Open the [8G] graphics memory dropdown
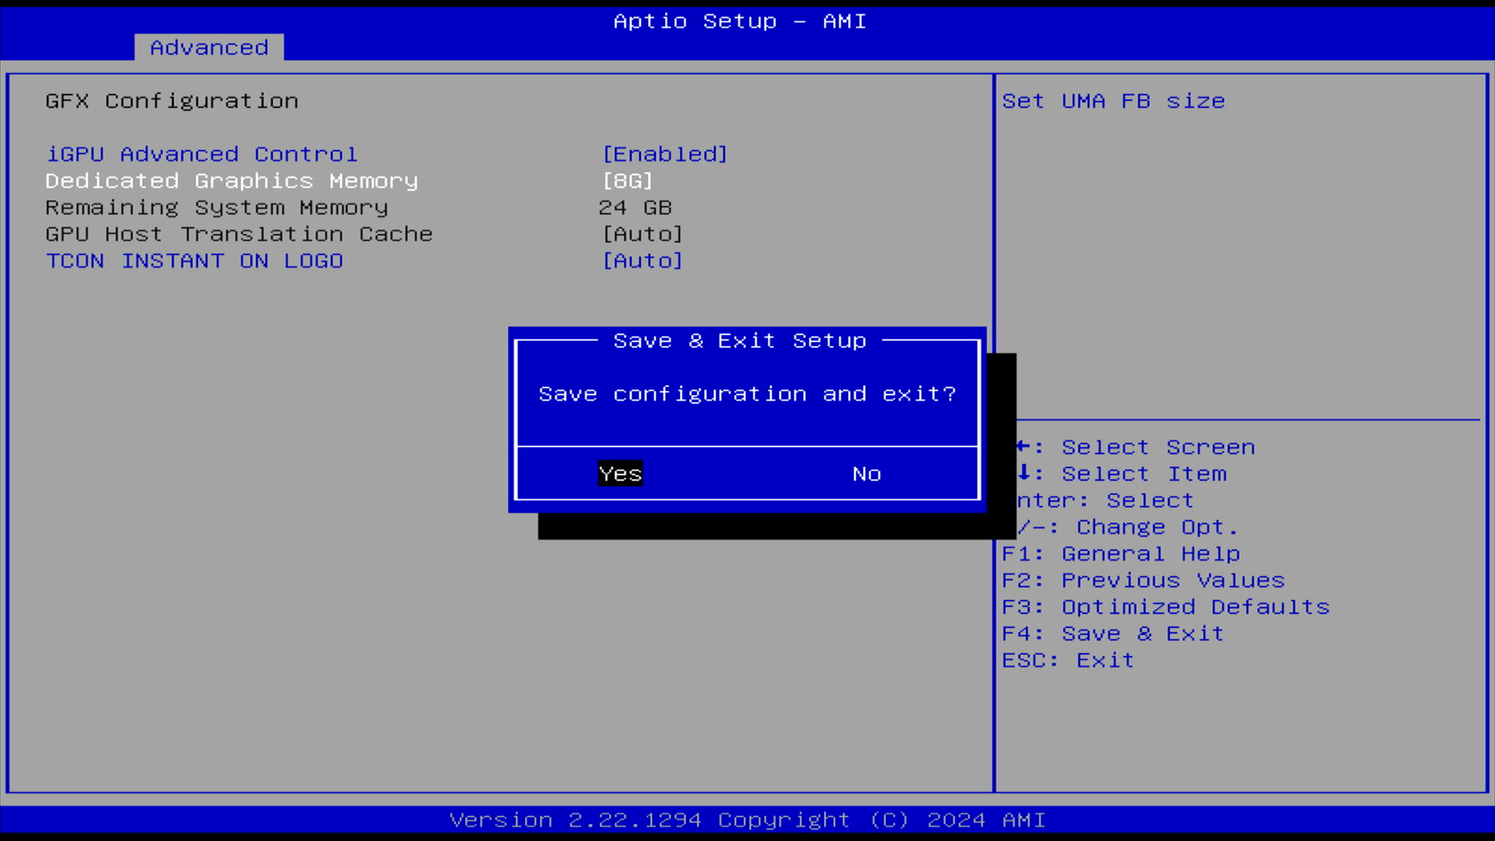 pyautogui.click(x=628, y=181)
